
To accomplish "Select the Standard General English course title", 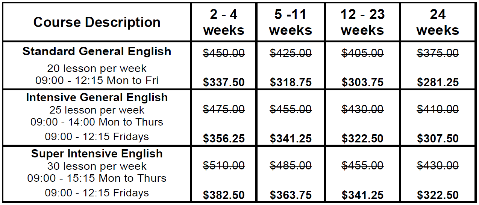I will tap(97, 51).
